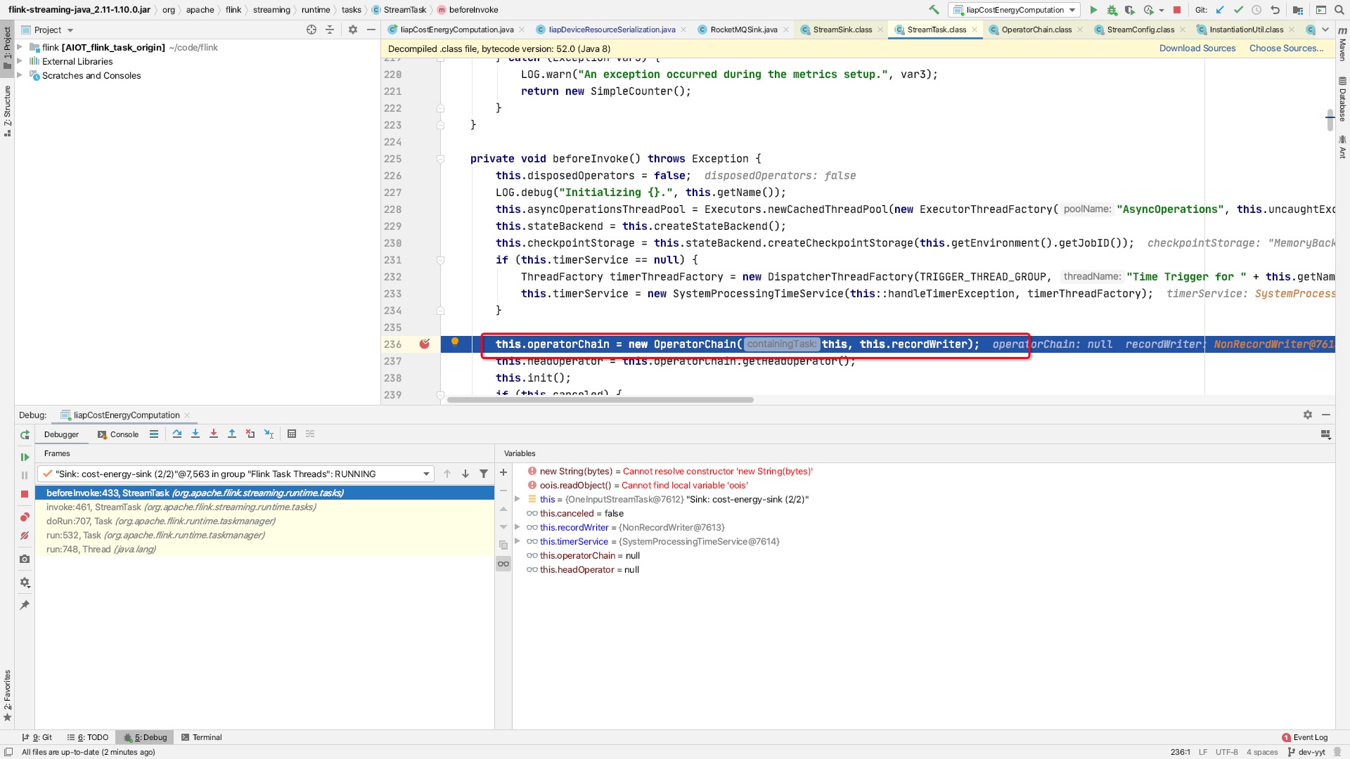The width and height of the screenshot is (1350, 759).
Task: Switch to the StreamSink.class tab
Action: tap(842, 30)
